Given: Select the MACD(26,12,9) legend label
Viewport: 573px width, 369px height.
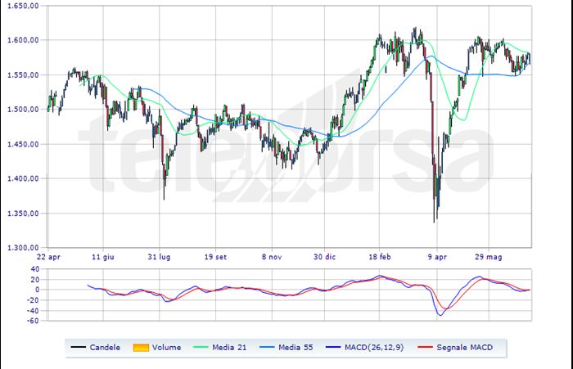Looking at the screenshot, I should tap(374, 348).
